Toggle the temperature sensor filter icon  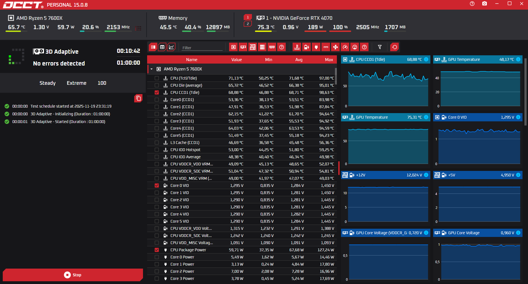pyautogui.click(x=297, y=47)
